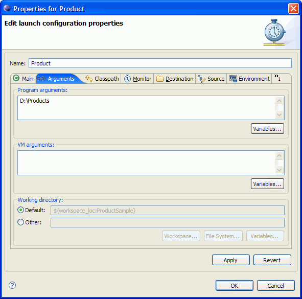Click Working directory Variables... button
This screenshot has height=299, width=302.
coord(265,236)
